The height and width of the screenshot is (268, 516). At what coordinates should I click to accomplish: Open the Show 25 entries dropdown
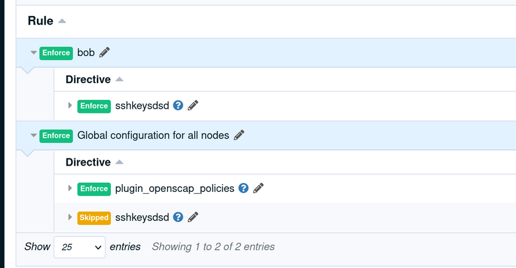pyautogui.click(x=79, y=247)
